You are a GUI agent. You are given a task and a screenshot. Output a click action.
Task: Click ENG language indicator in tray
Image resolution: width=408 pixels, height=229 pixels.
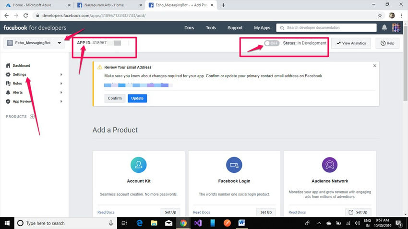[367, 223]
